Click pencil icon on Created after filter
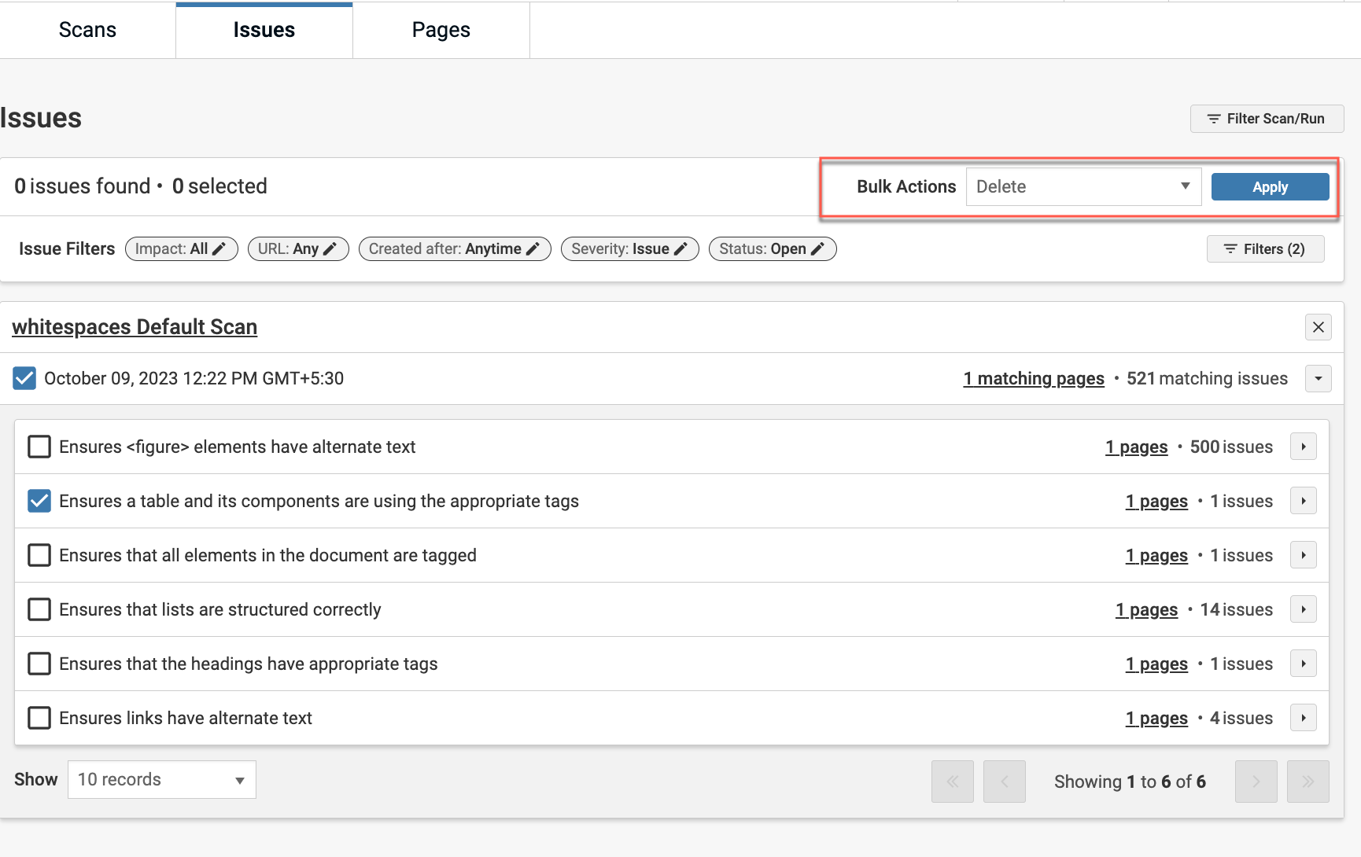Viewport: 1361px width, 857px height. 533,249
